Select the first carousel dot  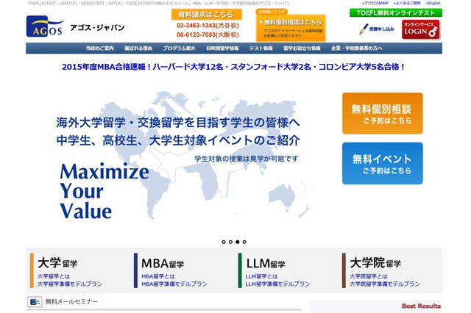click(x=224, y=242)
